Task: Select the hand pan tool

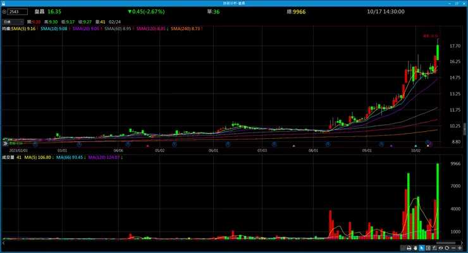Action: (415, 248)
